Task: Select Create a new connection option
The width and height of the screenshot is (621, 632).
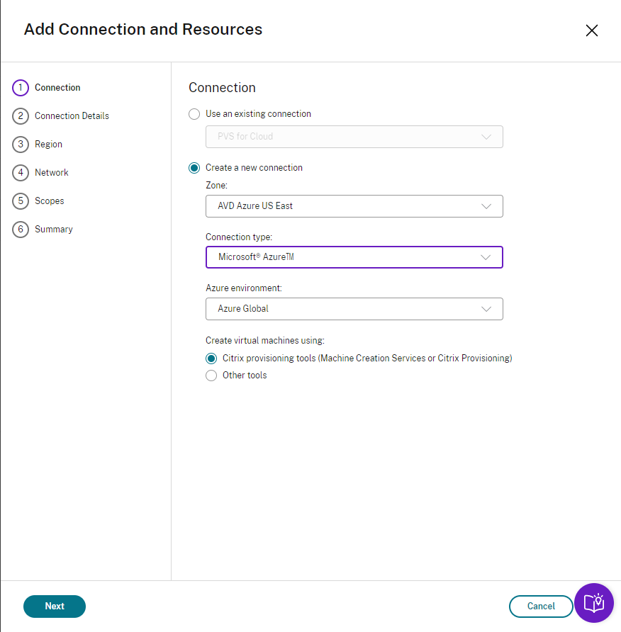Action: pyautogui.click(x=194, y=168)
